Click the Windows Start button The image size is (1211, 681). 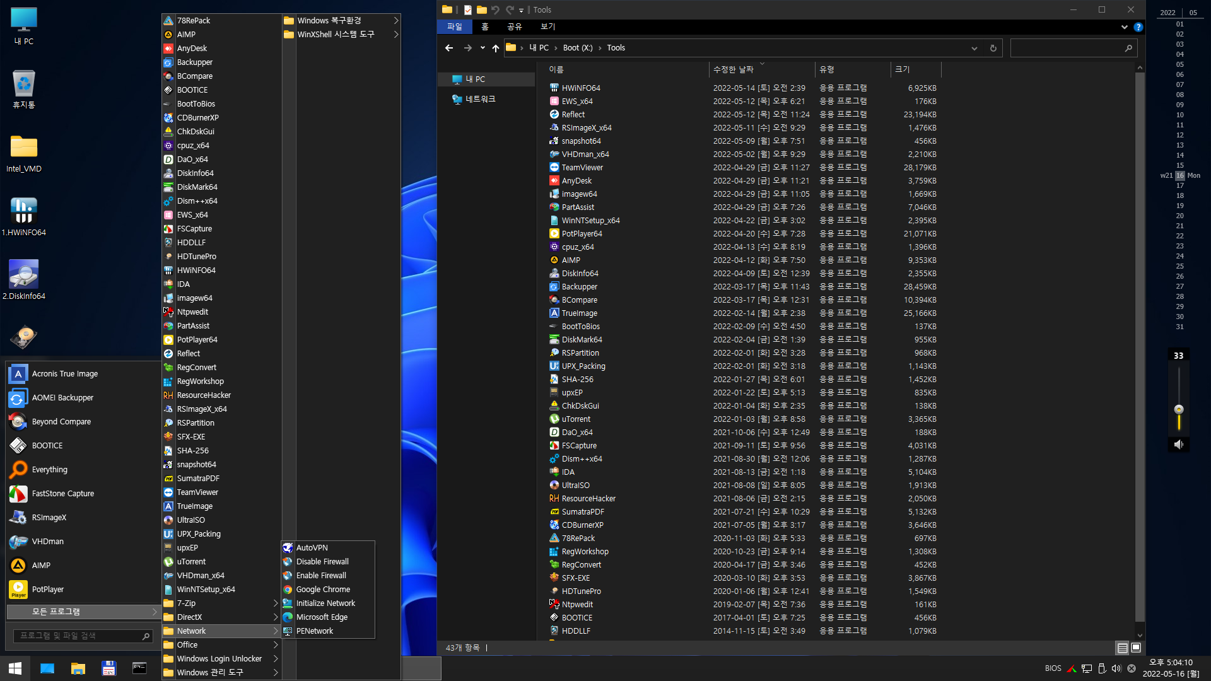tap(15, 668)
